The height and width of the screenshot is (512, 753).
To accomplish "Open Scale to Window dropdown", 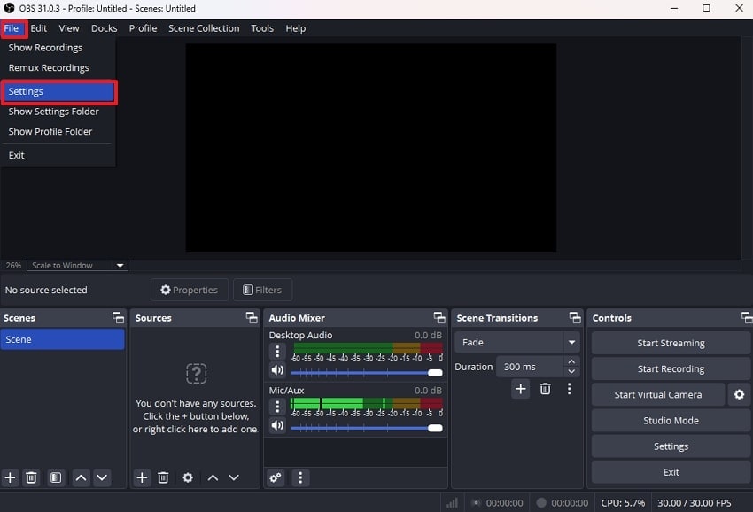I will [x=77, y=265].
